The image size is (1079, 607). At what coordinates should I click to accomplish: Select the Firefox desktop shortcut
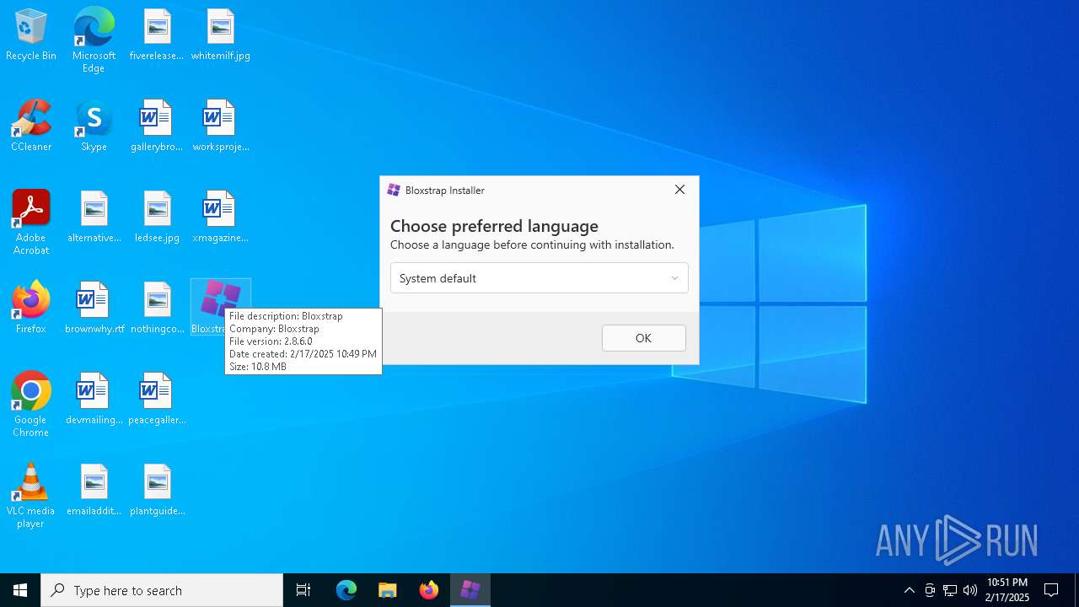tap(31, 308)
